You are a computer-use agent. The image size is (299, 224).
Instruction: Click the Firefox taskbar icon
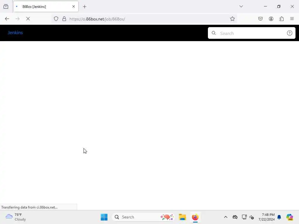point(195,217)
